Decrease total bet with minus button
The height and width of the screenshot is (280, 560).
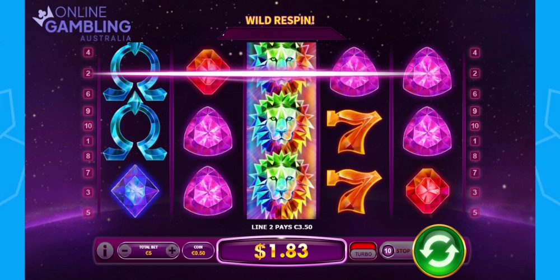[124, 251]
